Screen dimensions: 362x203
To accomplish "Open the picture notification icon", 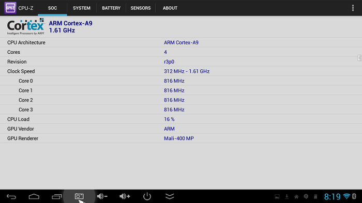I will pyautogui.click(x=277, y=196).
